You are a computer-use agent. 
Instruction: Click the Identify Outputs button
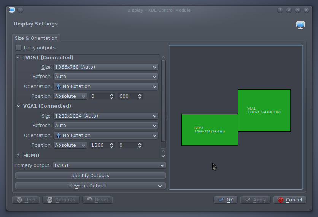coord(90,176)
